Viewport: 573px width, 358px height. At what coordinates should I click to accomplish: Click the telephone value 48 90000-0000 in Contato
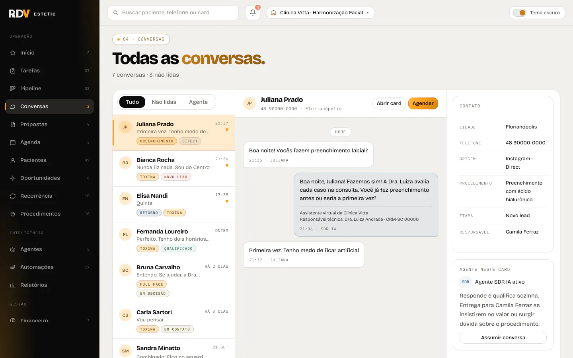click(526, 143)
